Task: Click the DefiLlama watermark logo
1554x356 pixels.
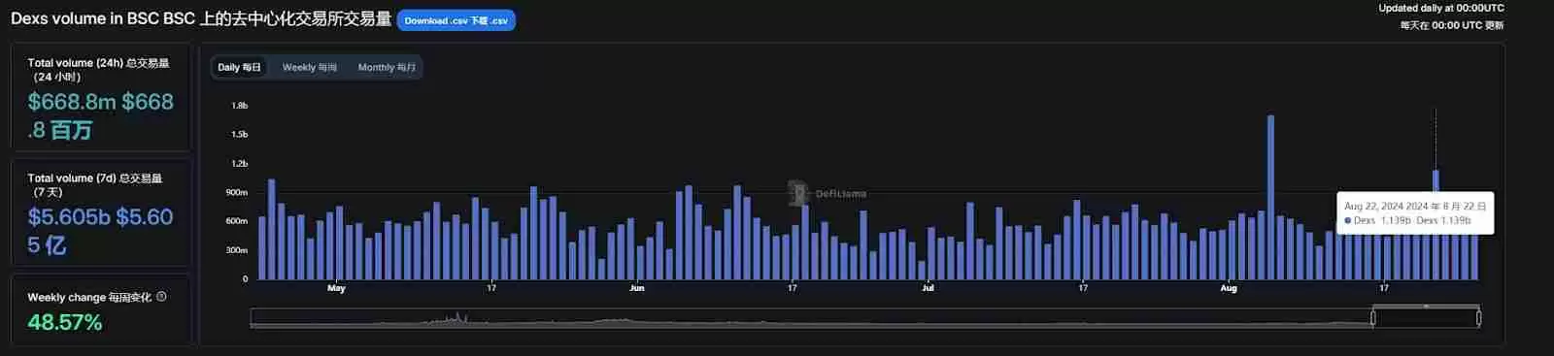Action: tap(827, 193)
